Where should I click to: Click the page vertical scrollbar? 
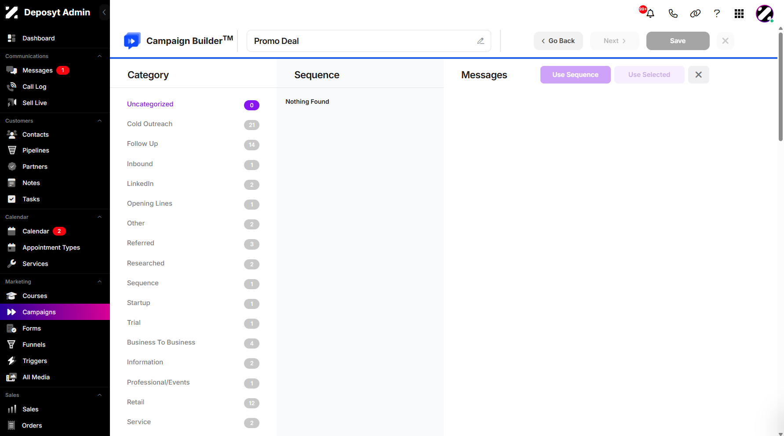(x=780, y=87)
